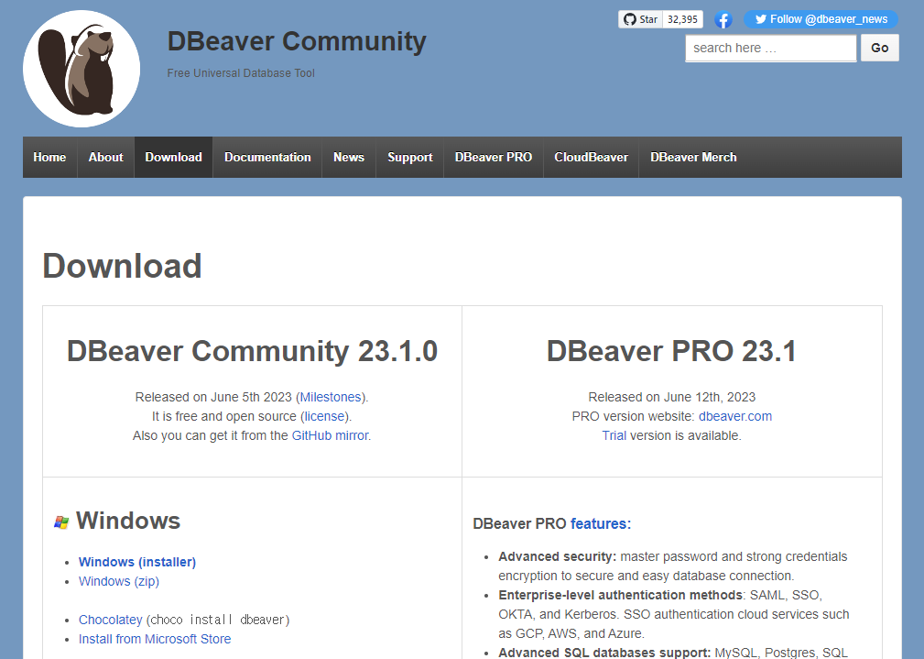Open the Facebook icon link

(x=723, y=19)
